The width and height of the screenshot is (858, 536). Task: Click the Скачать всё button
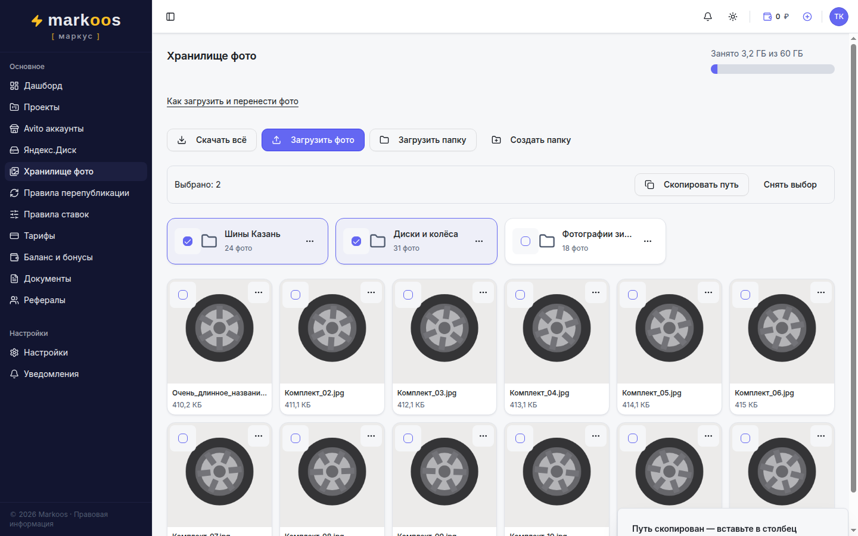212,140
